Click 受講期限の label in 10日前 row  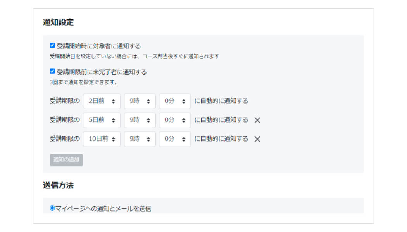pos(65,139)
